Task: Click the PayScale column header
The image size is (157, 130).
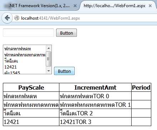Action: 31,87
